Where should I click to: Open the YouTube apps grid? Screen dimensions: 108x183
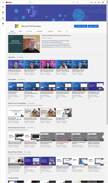(95, 2)
